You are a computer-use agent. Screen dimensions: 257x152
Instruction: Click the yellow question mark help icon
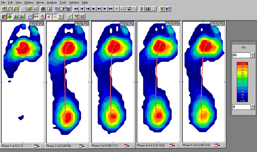(x=162, y=9)
